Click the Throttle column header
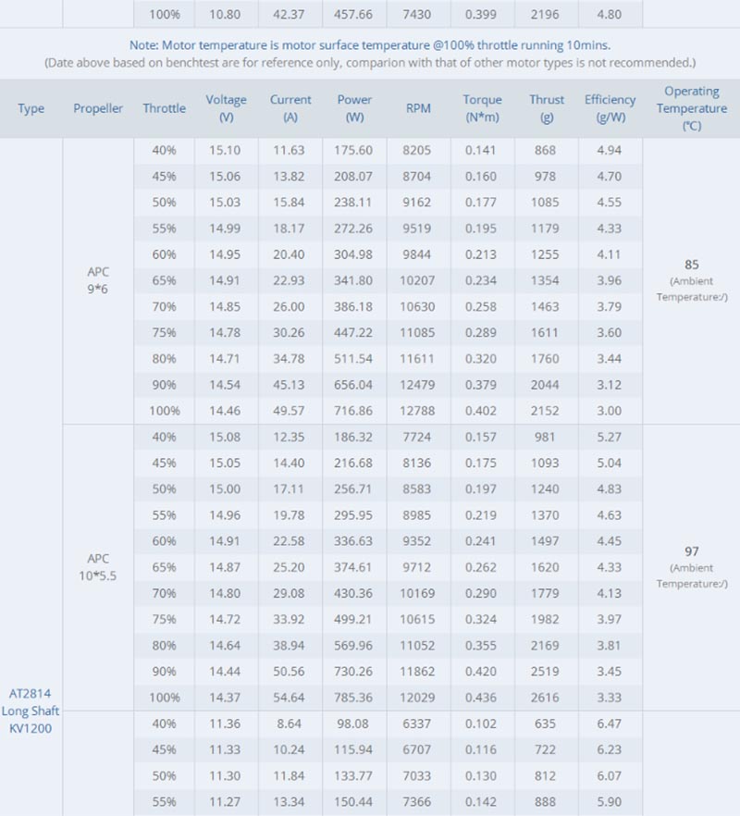 coord(164,108)
